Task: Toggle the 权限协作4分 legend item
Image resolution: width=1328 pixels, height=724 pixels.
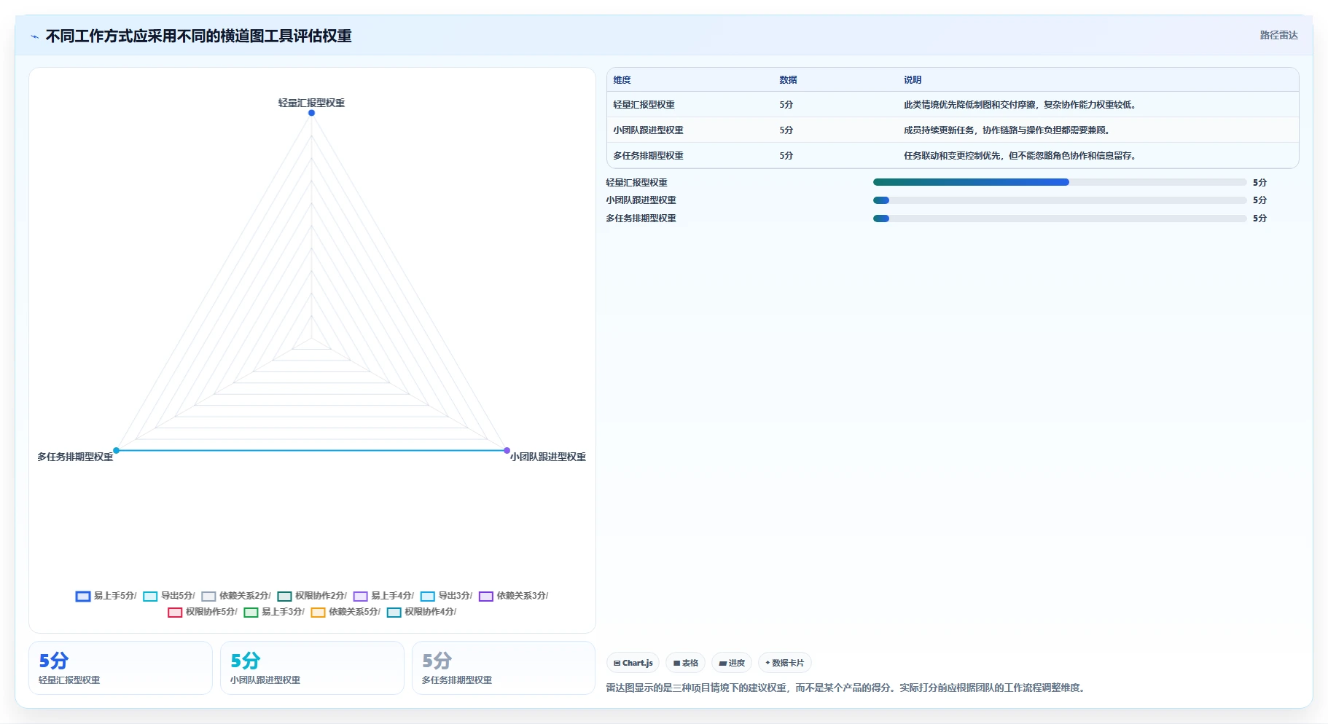Action: pyautogui.click(x=421, y=612)
